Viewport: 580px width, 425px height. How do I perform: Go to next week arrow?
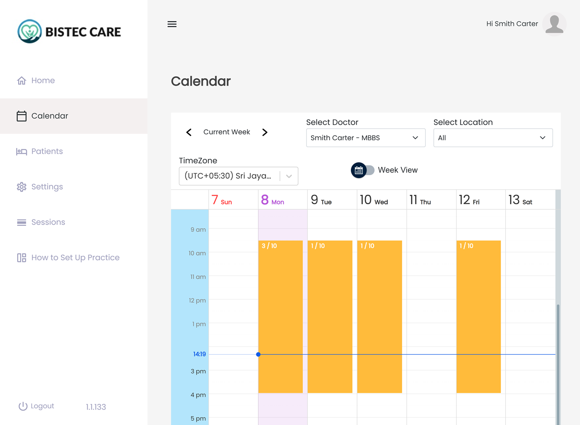pos(265,132)
